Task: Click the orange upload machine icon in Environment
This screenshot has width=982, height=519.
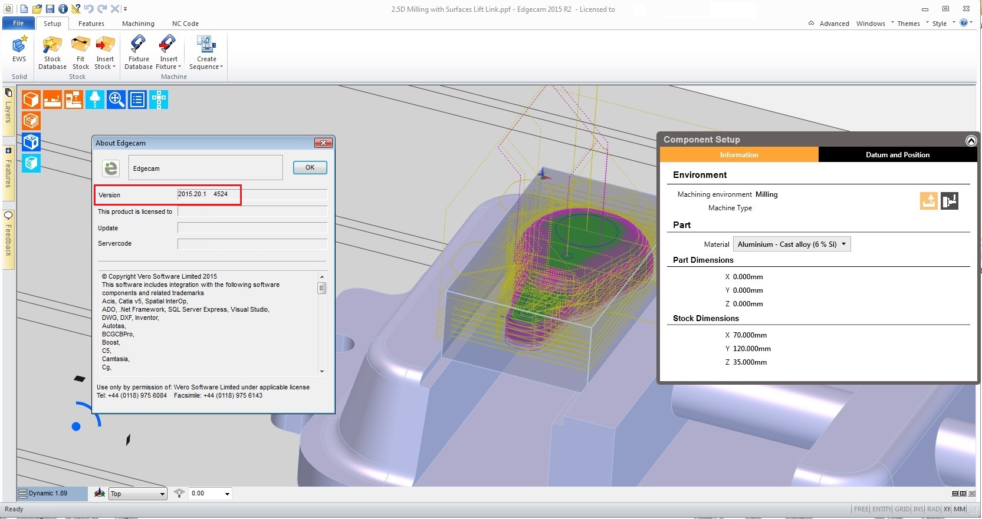Action: tap(928, 201)
